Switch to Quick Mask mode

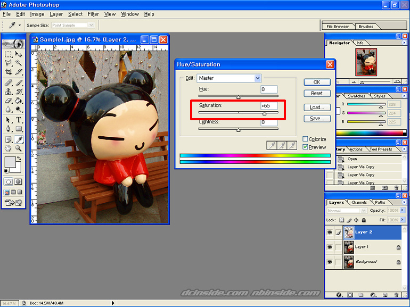coord(18,181)
